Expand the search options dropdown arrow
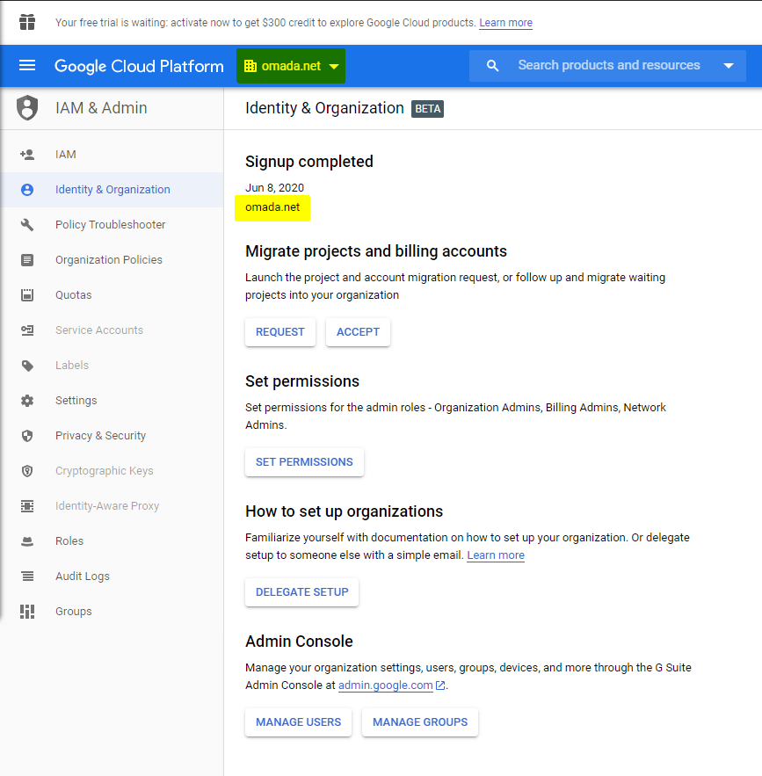 729,65
